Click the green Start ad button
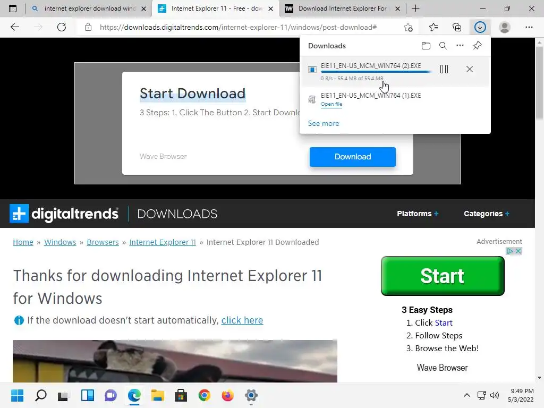 click(443, 276)
